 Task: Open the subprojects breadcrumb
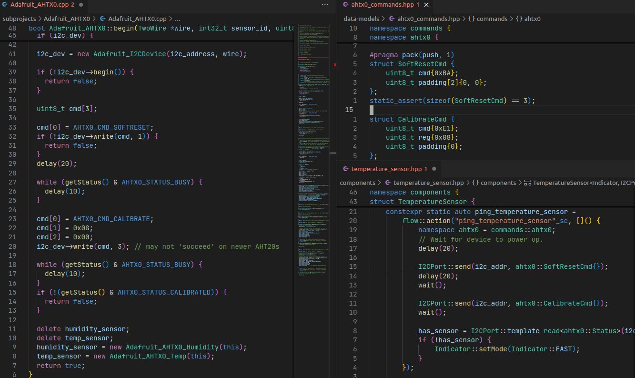coord(20,19)
